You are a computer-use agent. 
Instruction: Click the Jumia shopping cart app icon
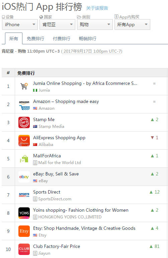click(x=24, y=86)
